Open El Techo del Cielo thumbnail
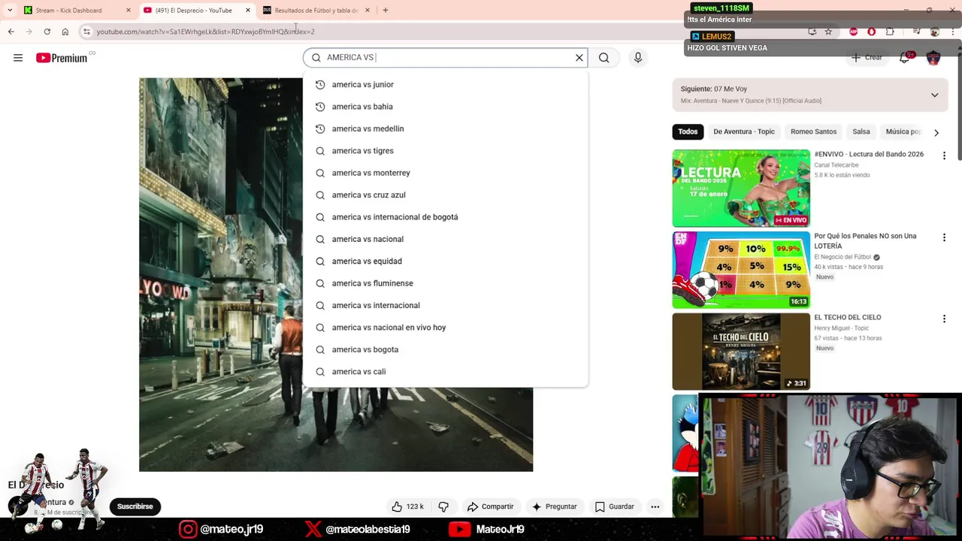The height and width of the screenshot is (541, 962). point(741,352)
